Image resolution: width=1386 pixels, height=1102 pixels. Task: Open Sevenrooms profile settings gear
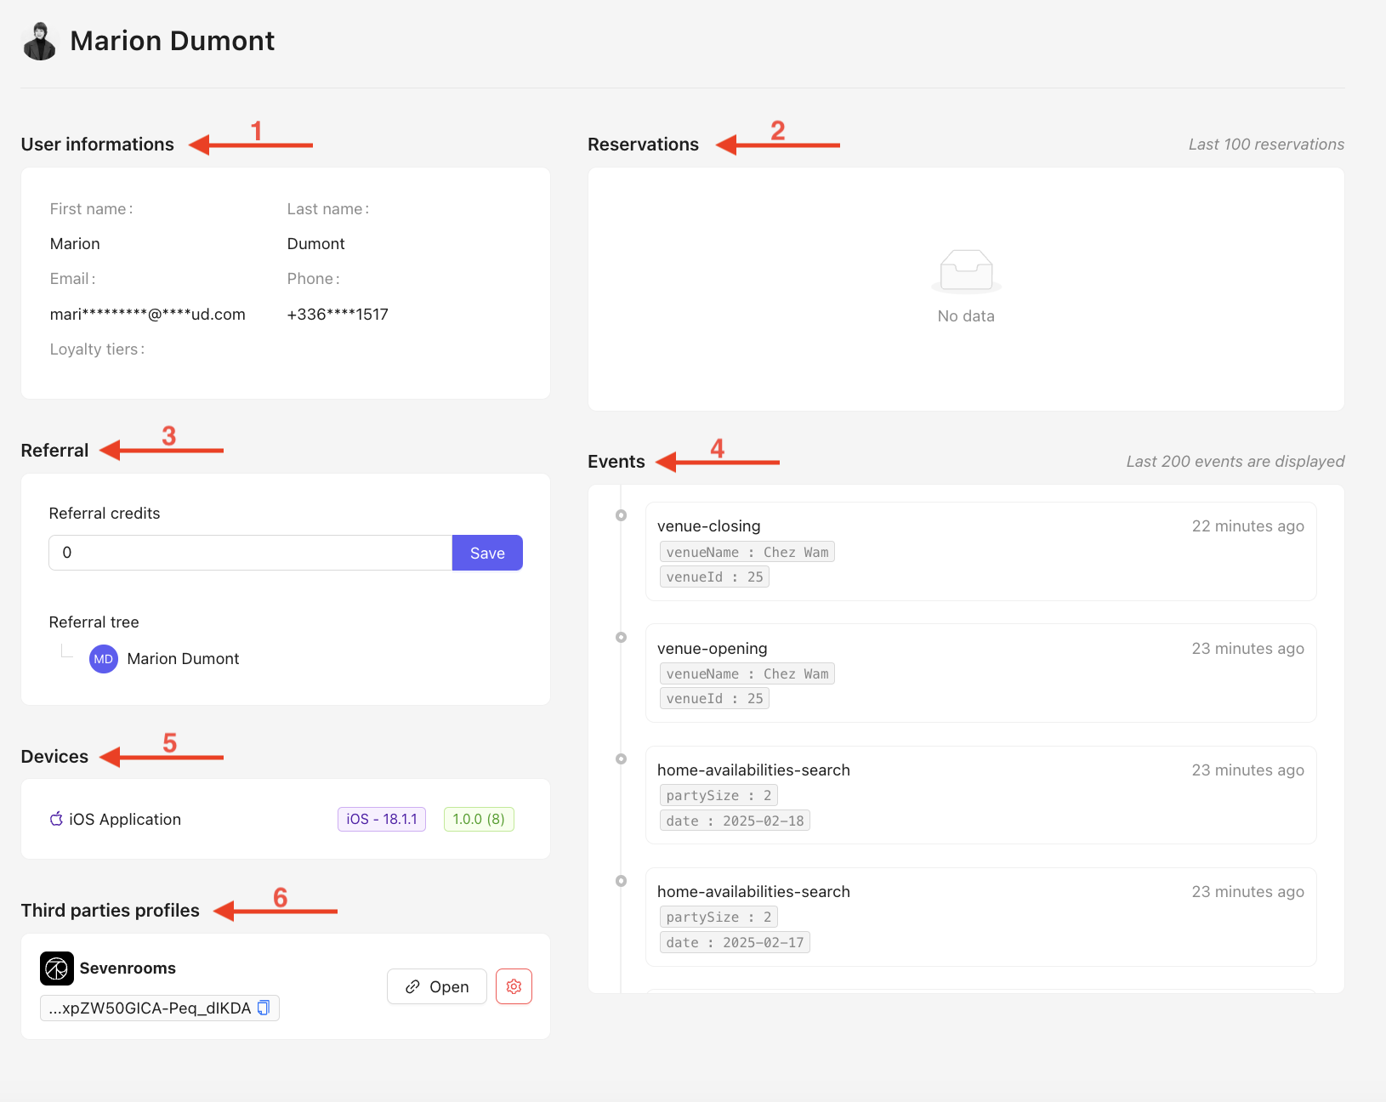pos(514,986)
